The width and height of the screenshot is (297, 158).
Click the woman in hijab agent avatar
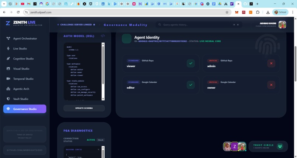click(227, 147)
